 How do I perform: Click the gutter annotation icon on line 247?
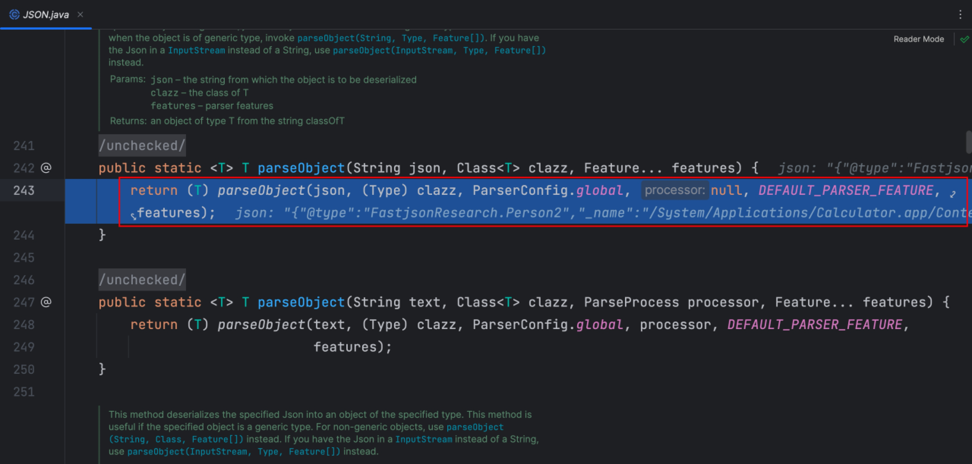(46, 302)
